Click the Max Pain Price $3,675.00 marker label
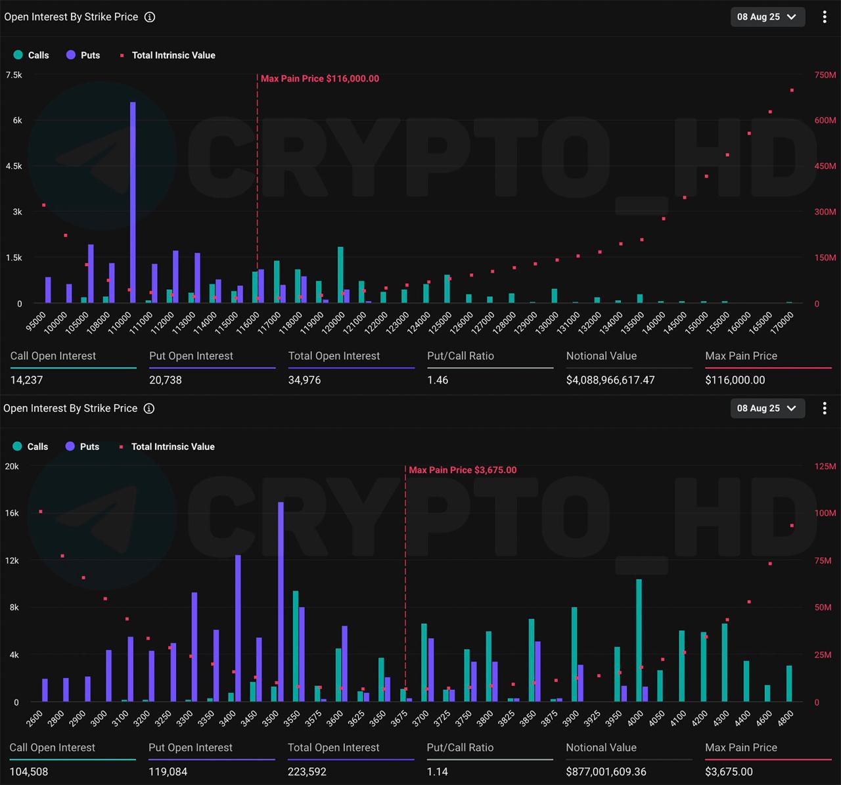 pos(463,470)
